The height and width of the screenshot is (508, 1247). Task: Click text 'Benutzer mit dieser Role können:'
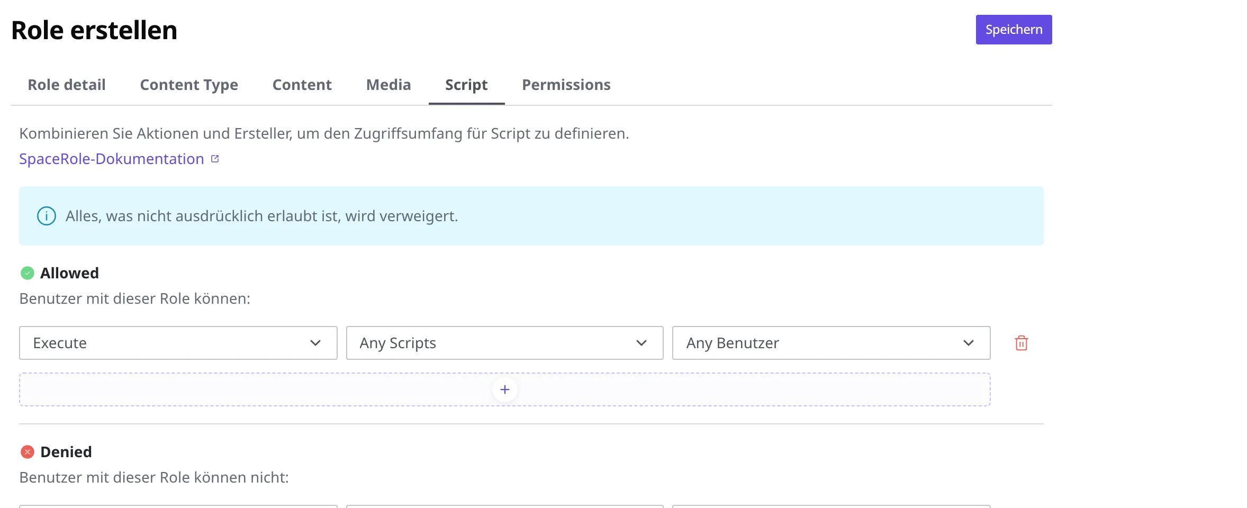coord(135,298)
